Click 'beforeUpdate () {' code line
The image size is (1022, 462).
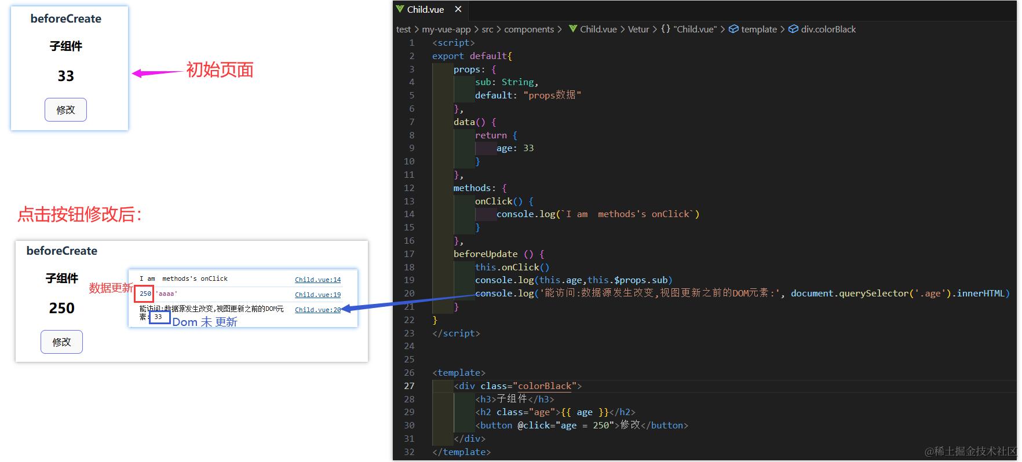(499, 254)
